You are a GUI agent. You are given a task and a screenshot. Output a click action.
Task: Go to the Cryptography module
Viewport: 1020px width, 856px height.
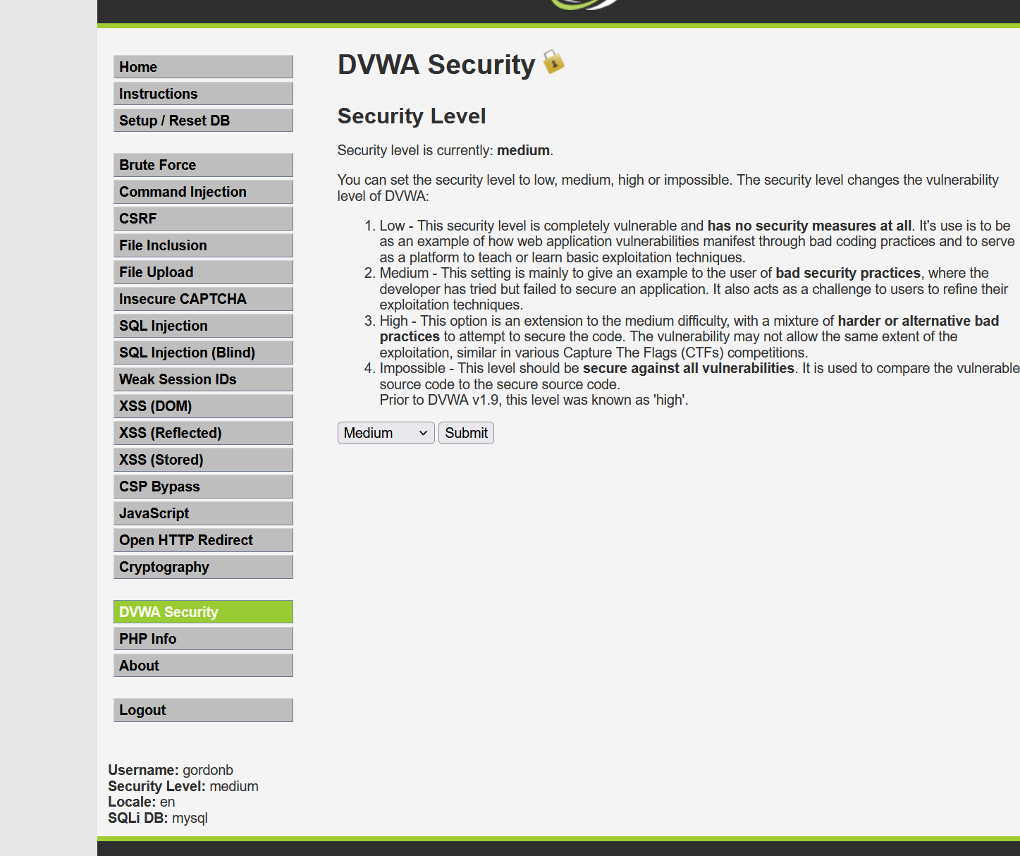203,567
